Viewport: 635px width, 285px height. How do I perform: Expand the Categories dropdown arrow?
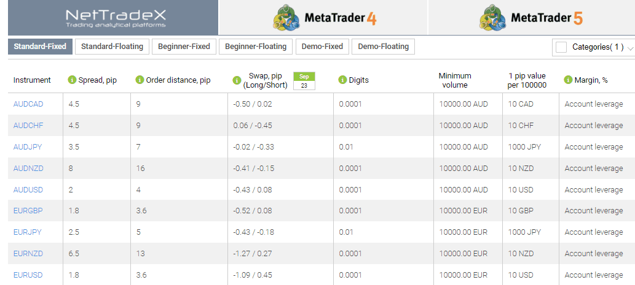(629, 48)
